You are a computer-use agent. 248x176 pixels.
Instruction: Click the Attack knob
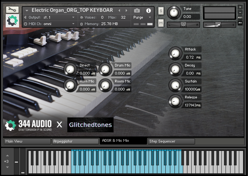tap(175, 54)
